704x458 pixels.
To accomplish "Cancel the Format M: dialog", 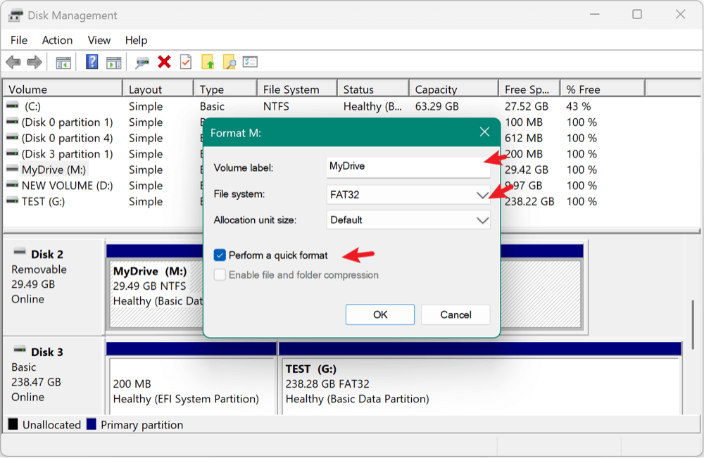I will tap(455, 314).
